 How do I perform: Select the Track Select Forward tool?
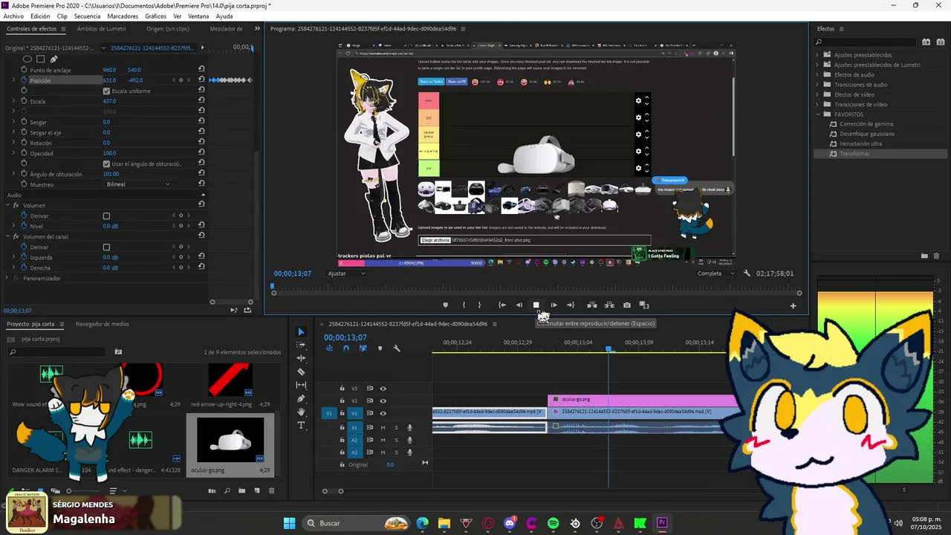(301, 345)
